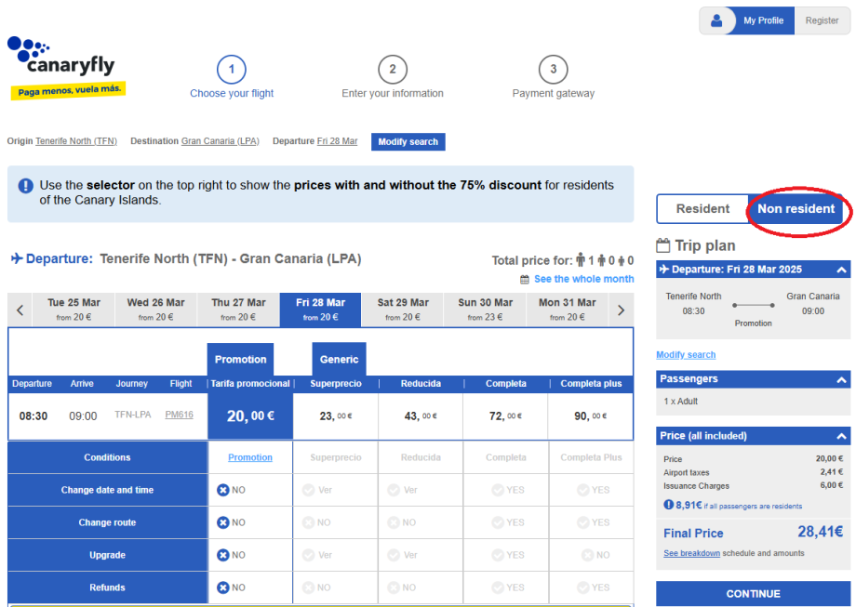Collapse the Price (all included) panel
Viewport: 856px width, 607px height.
point(841,436)
